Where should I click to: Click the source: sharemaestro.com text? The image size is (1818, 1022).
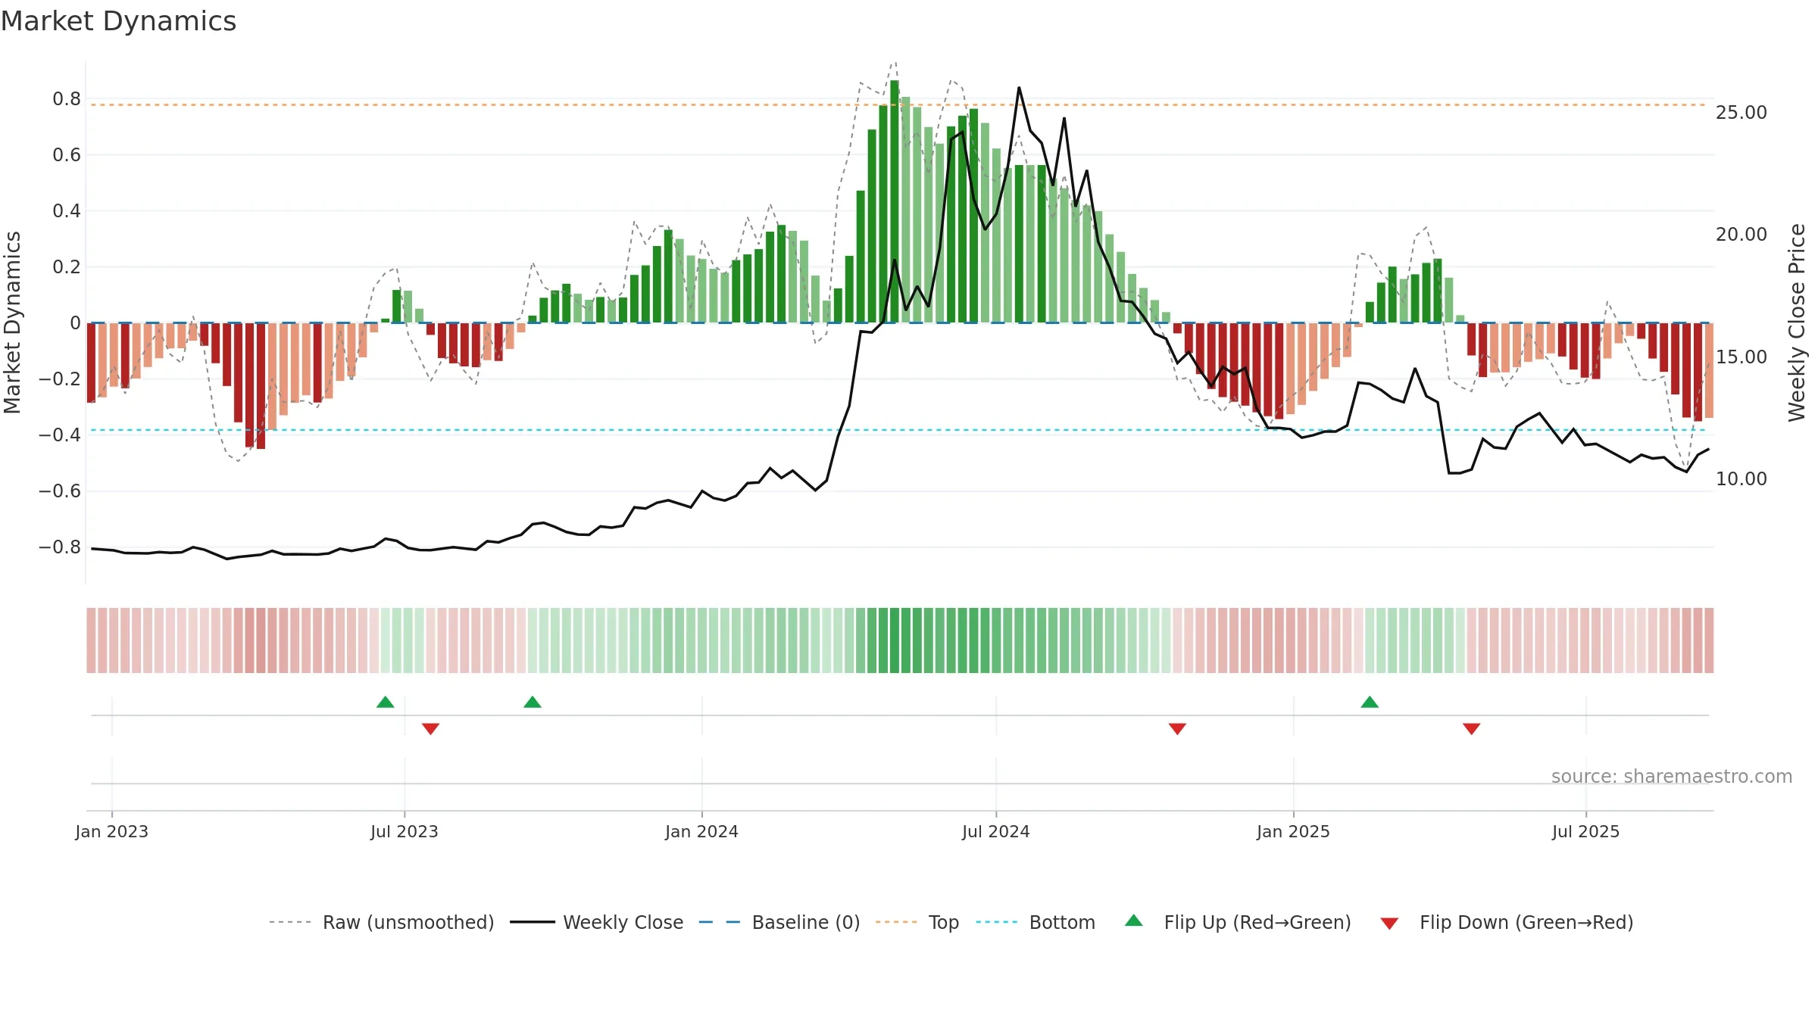[x=1672, y=776]
